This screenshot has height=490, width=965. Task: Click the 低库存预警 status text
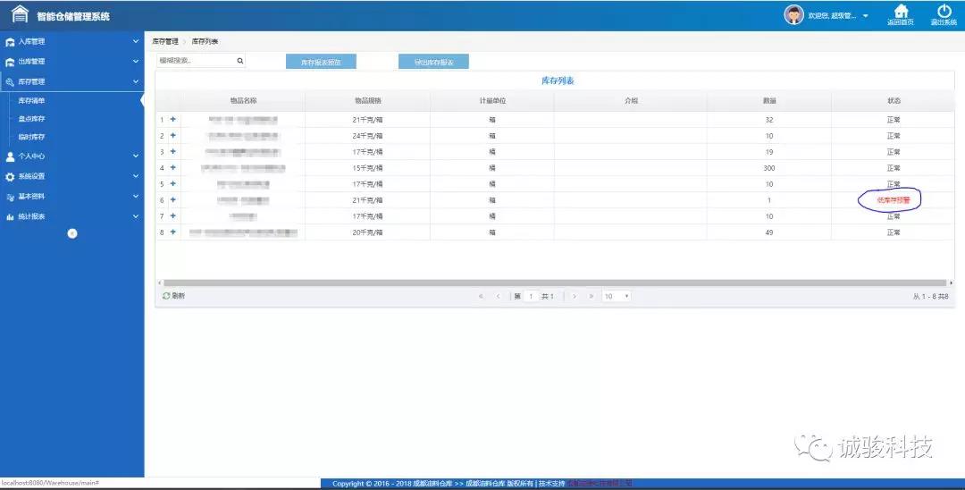click(894, 200)
